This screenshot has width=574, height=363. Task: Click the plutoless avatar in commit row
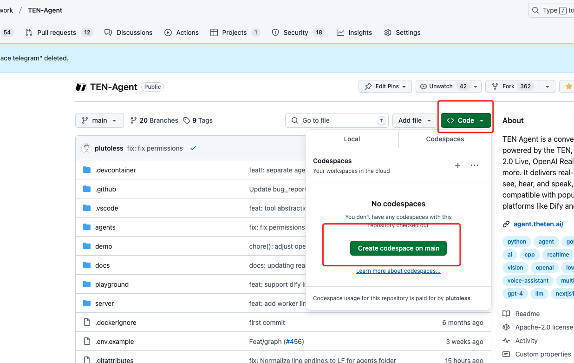tap(86, 148)
